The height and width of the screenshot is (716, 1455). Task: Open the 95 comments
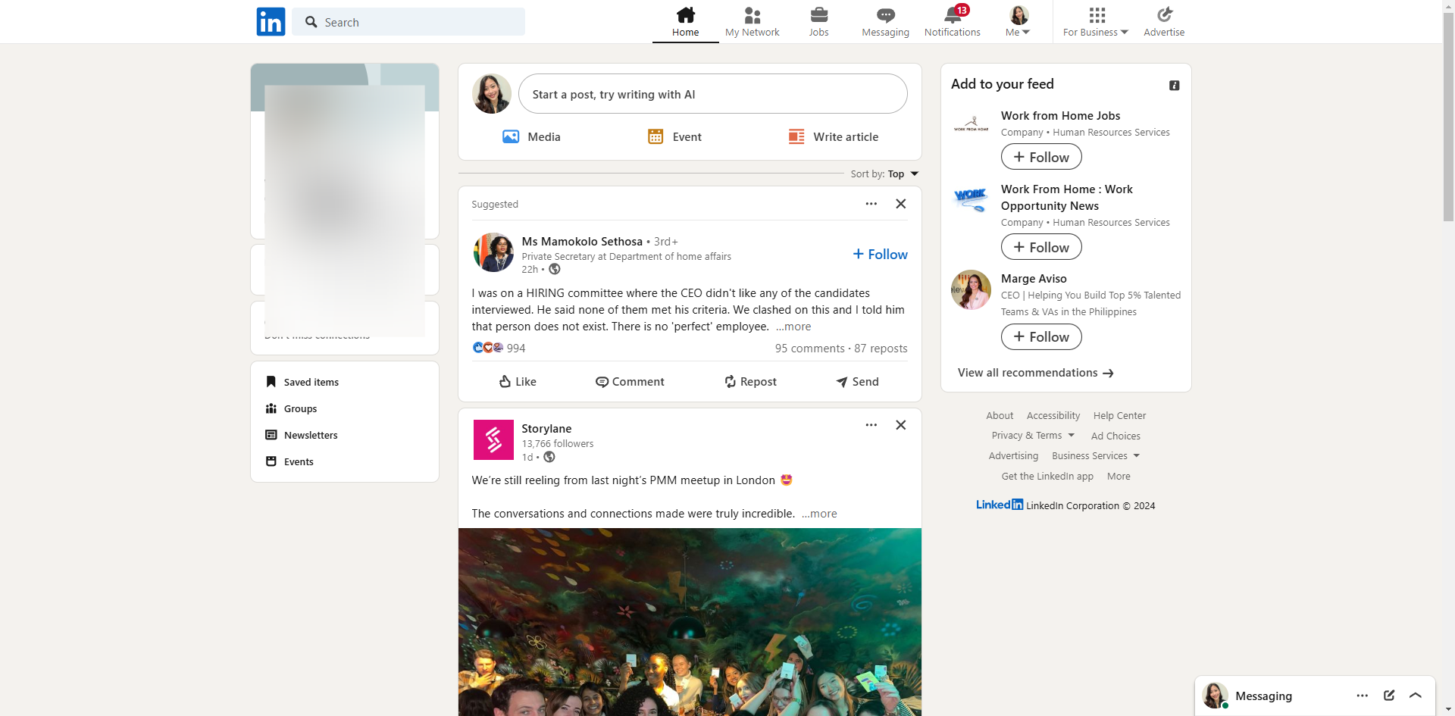click(x=809, y=349)
